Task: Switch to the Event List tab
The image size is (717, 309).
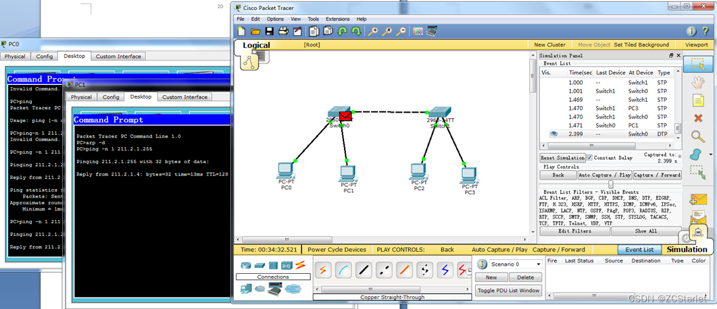Action: point(639,250)
